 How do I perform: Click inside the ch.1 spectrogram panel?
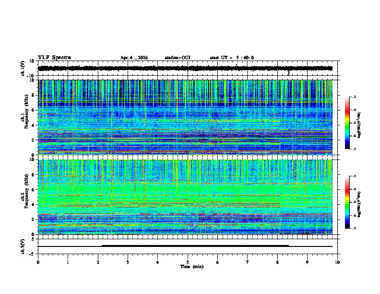(x=185, y=117)
